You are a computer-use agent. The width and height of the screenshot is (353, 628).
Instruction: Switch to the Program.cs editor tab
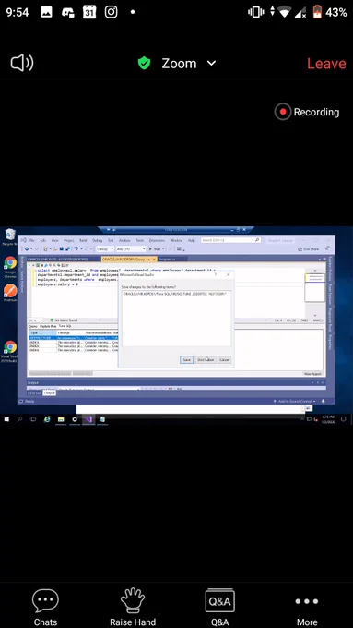click(x=167, y=260)
